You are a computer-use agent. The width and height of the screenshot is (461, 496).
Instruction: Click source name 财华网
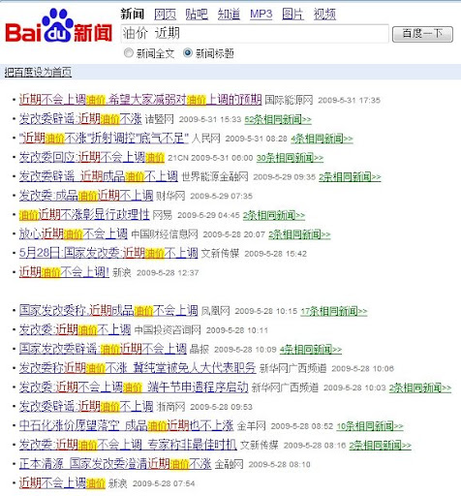[x=170, y=196]
